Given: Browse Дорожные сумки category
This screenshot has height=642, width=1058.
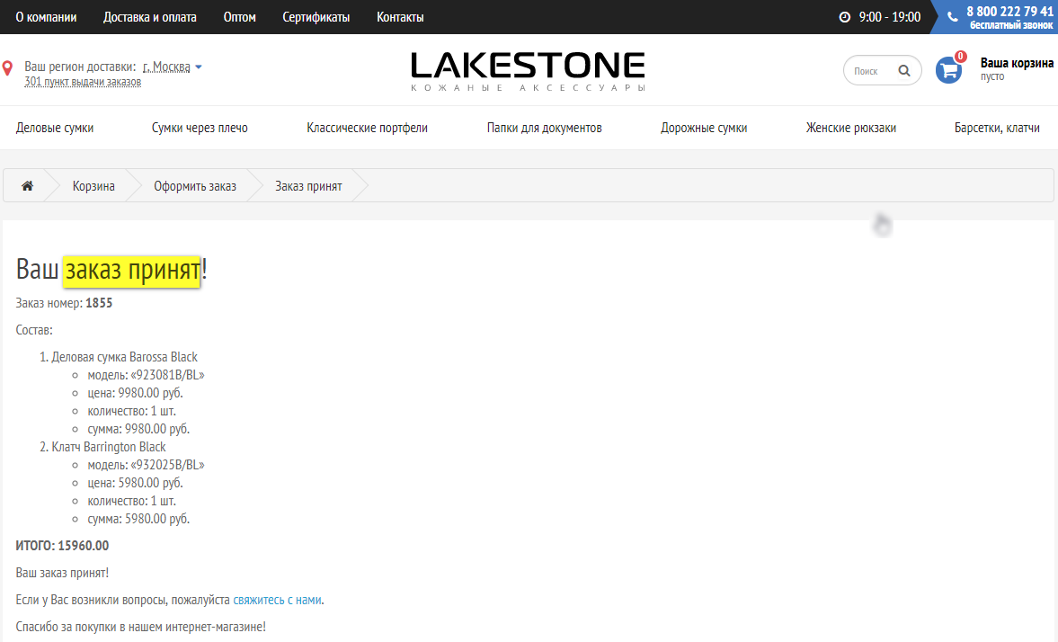Looking at the screenshot, I should 704,128.
